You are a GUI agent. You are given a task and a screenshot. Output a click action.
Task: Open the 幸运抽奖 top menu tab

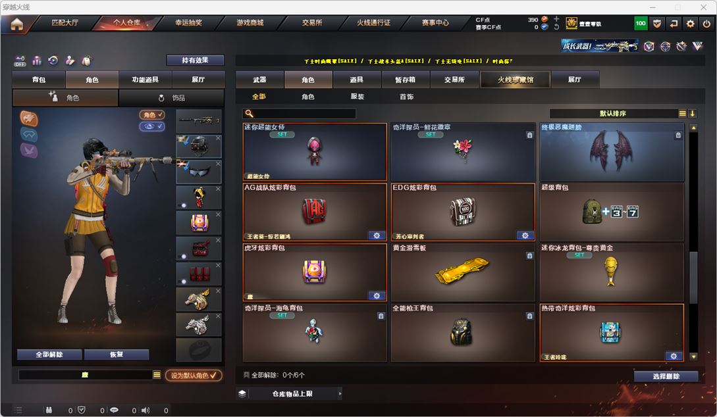click(x=188, y=22)
